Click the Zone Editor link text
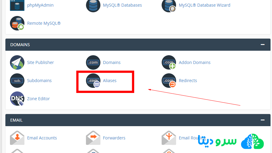Viewport: 272px width, 153px height. [x=38, y=99]
